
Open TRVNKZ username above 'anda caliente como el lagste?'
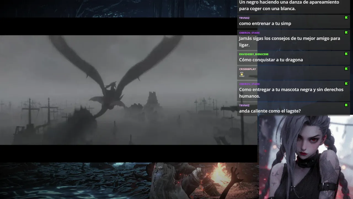click(x=244, y=105)
